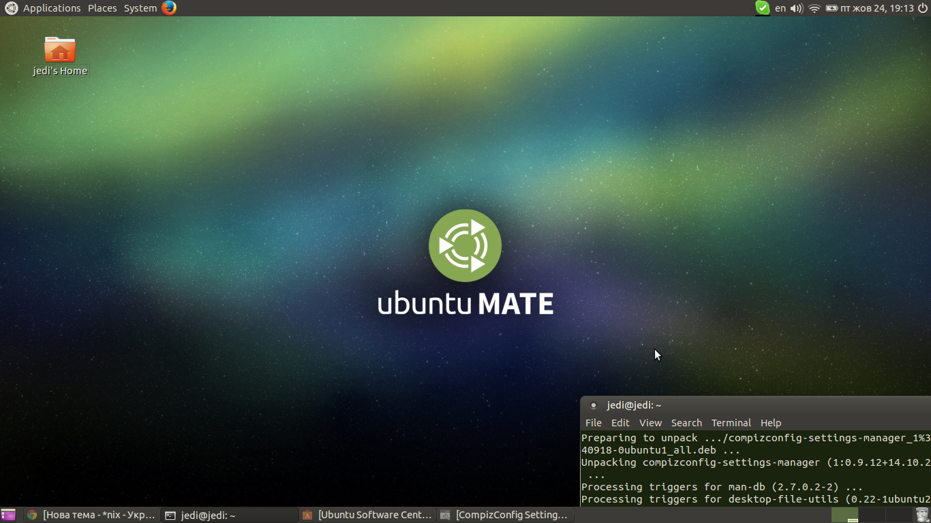
Task: Open the Terminal menu in terminal window
Action: coord(731,423)
